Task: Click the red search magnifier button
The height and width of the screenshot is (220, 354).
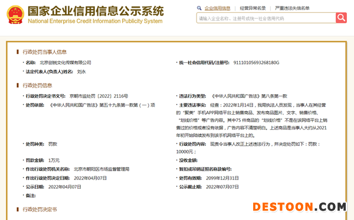Action: 341,18
